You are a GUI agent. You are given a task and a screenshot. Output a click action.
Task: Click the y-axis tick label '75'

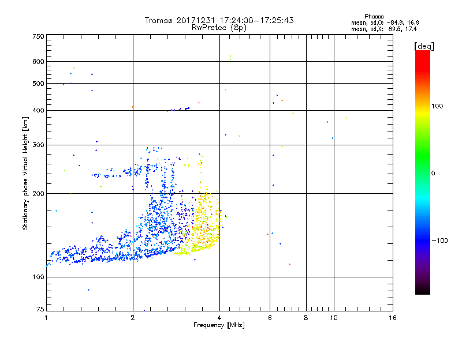point(40,309)
